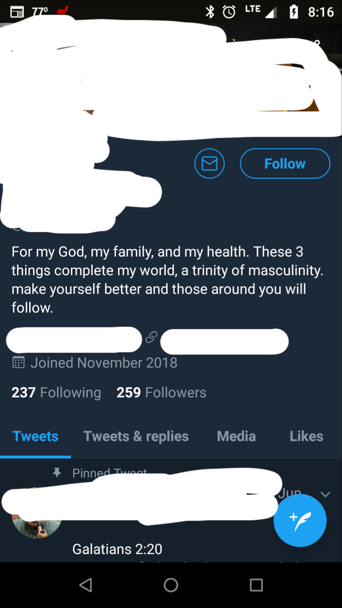Open the Galatians 2:20 pinned tweet
The height and width of the screenshot is (608, 342).
point(117,549)
